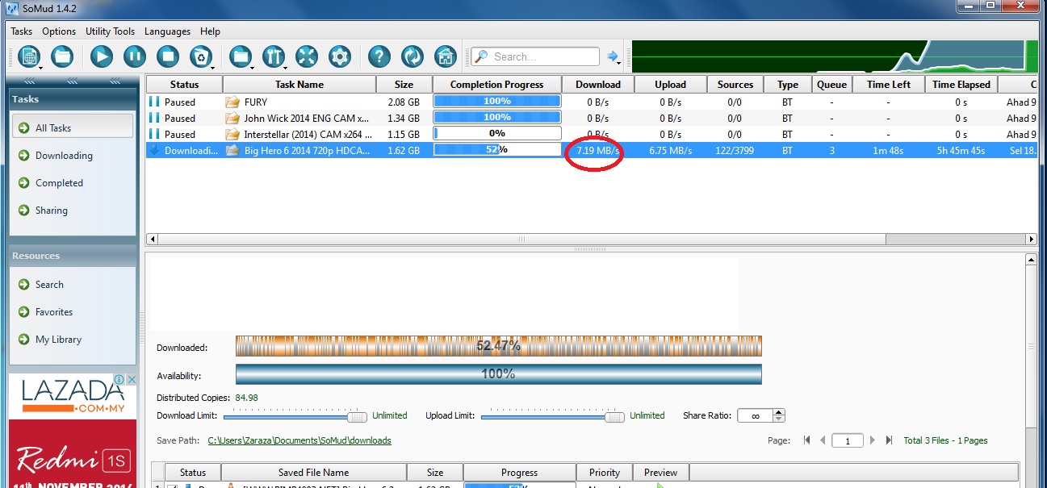
Task: Increase the Share Ratio stepper
Action: point(778,412)
